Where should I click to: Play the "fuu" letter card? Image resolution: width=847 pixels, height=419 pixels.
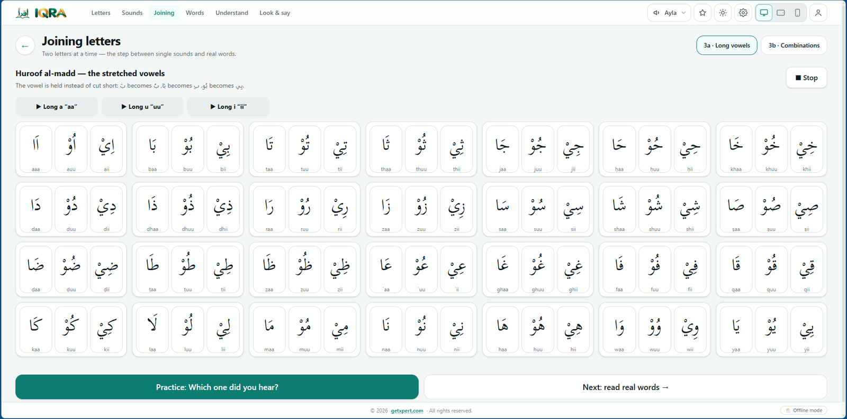655,269
